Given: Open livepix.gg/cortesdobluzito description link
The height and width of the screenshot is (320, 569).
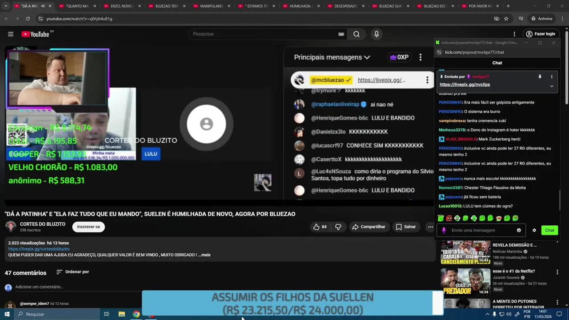Looking at the screenshot, I should pos(39,249).
